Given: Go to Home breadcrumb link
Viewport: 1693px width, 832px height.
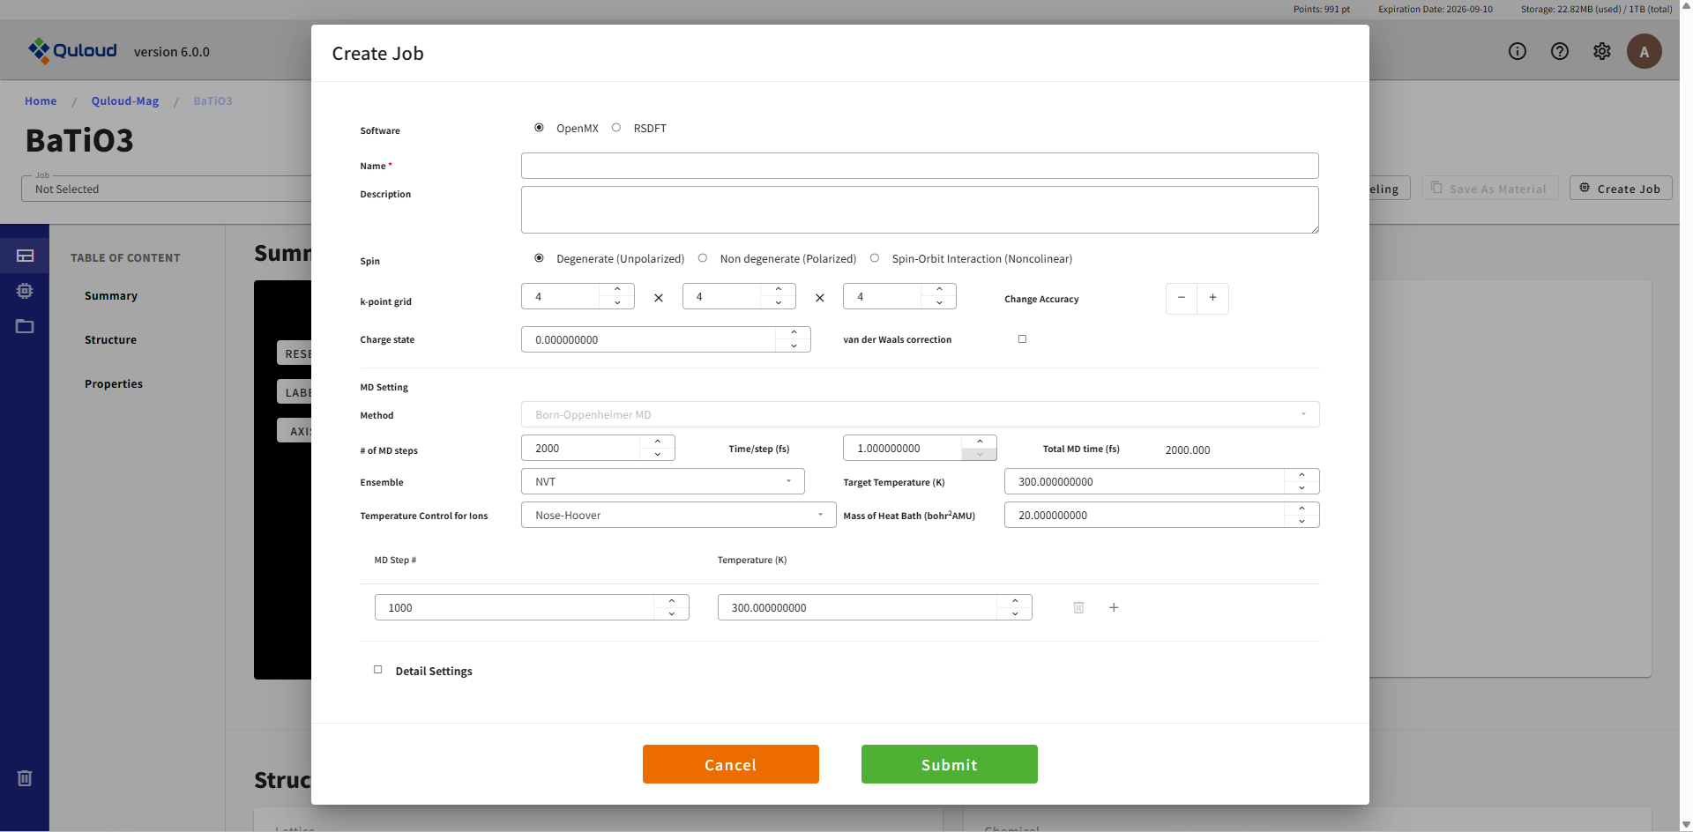Looking at the screenshot, I should tap(41, 101).
